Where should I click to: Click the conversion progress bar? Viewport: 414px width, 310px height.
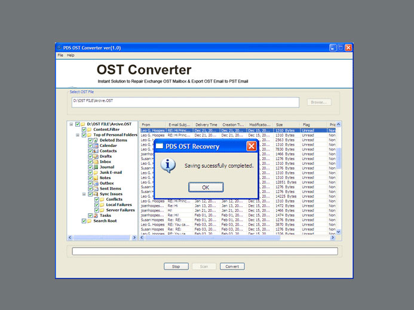click(205, 251)
